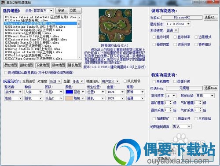Open the 星际版本 version dropdown
Screen dimensions: 220x166
point(178,24)
